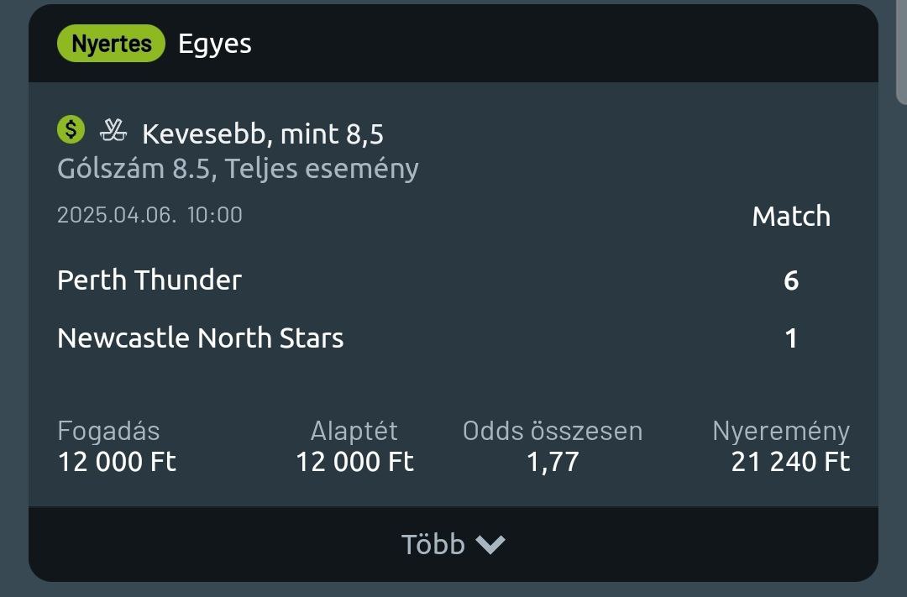This screenshot has height=597, width=907.
Task: Click the ice hockey sticks sport icon
Action: pyautogui.click(x=113, y=130)
